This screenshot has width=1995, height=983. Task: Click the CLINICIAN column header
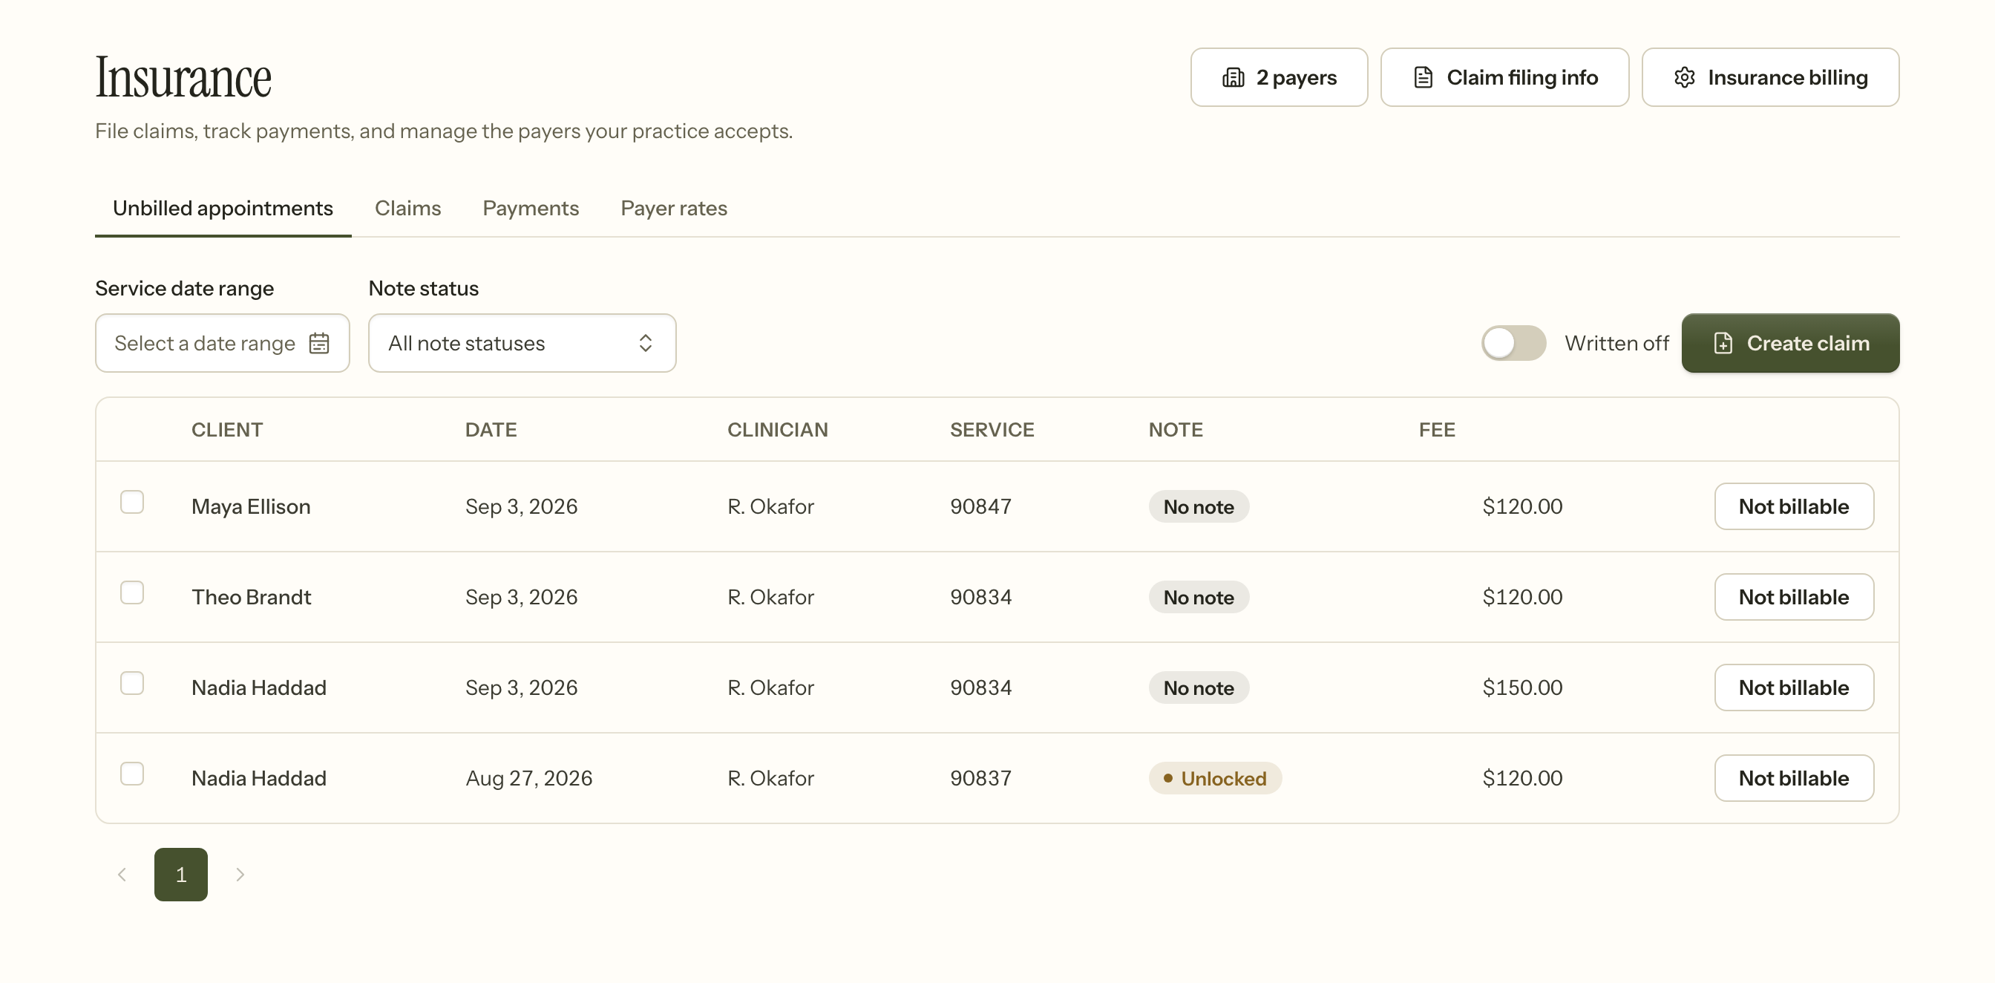click(x=778, y=430)
